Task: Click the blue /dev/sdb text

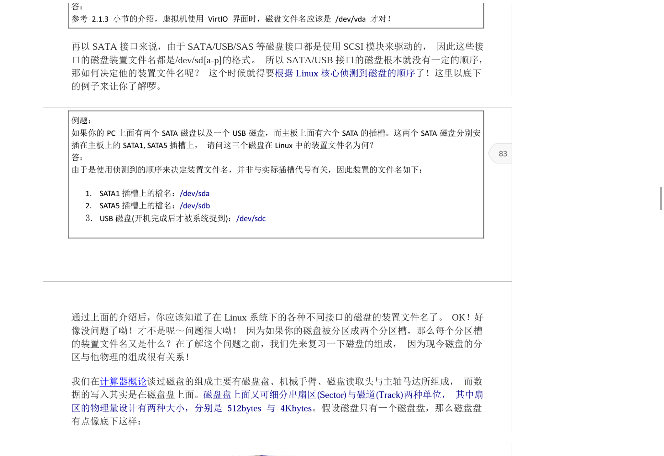Action: (x=195, y=206)
